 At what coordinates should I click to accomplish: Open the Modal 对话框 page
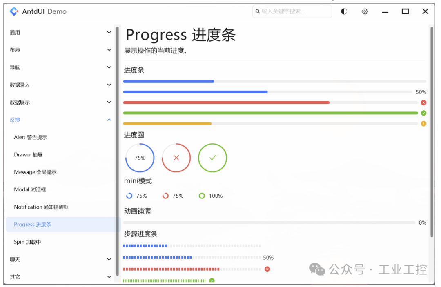click(30, 189)
